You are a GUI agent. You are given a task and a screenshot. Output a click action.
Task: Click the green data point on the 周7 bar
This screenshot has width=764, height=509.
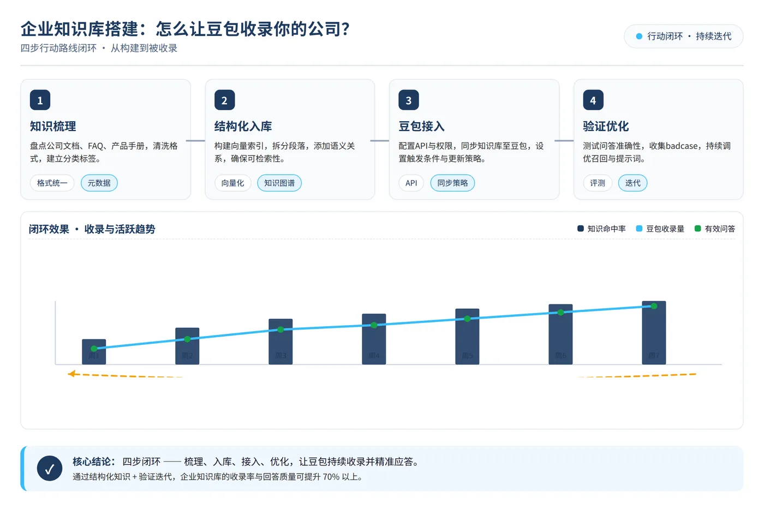click(x=654, y=306)
